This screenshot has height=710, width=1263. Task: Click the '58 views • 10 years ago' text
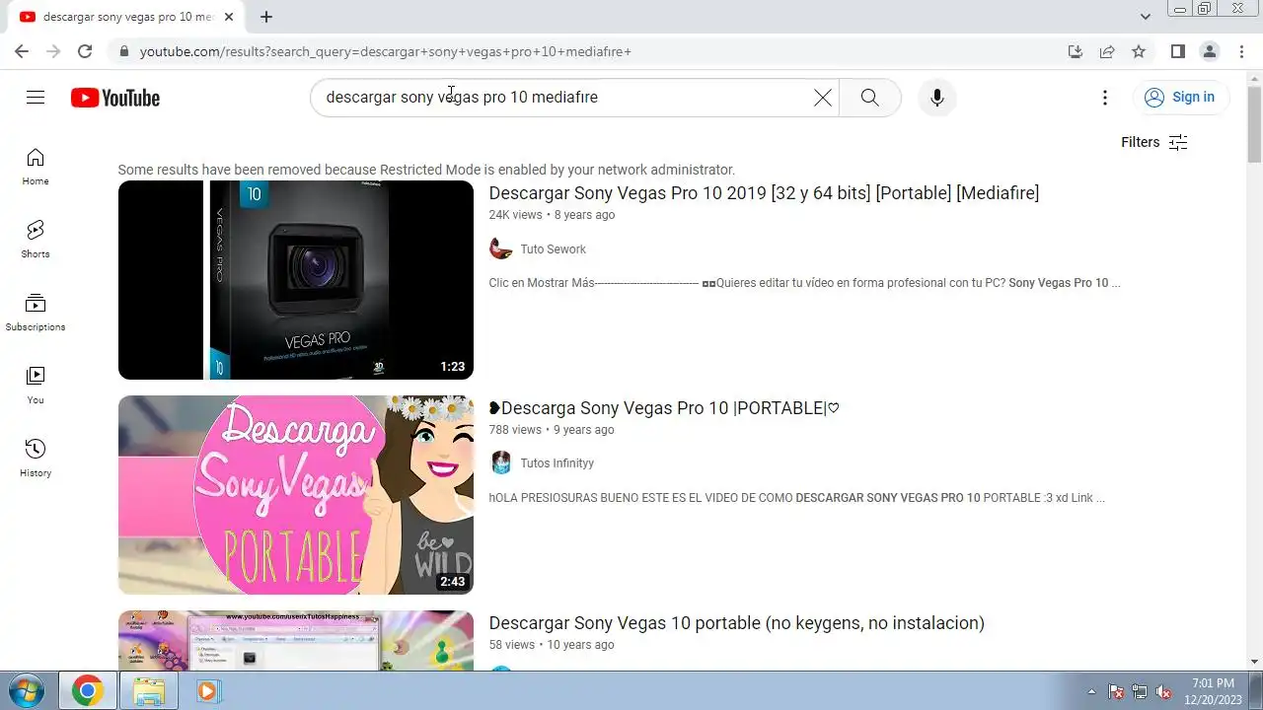click(551, 645)
